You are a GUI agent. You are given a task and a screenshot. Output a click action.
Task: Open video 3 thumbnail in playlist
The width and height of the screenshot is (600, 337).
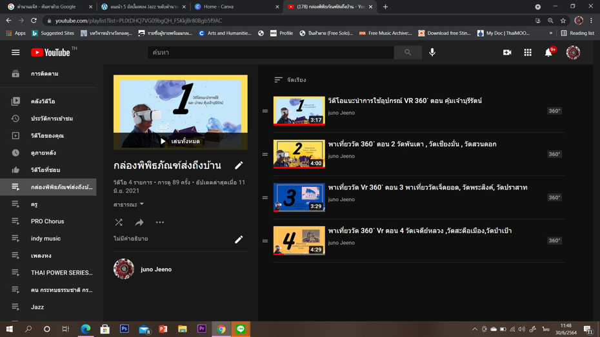(299, 198)
